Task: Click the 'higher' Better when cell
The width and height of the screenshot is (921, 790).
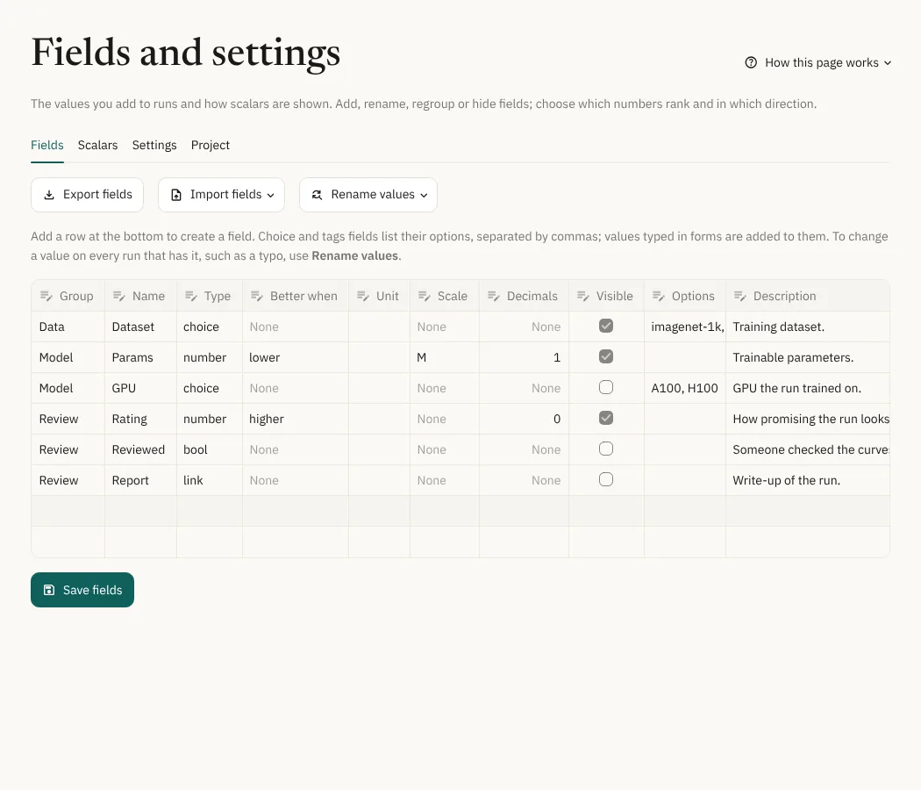Action: pos(296,419)
